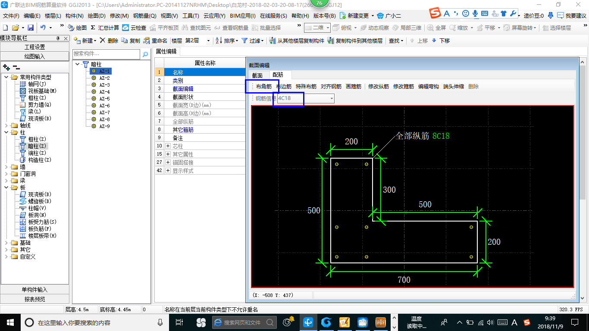Click 删除 with X icon in component toolbar
589x331 pixels.
[109, 41]
